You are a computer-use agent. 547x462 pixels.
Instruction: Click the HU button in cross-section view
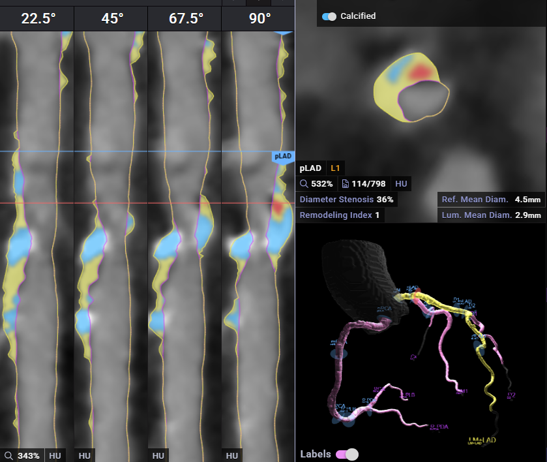[x=401, y=184]
